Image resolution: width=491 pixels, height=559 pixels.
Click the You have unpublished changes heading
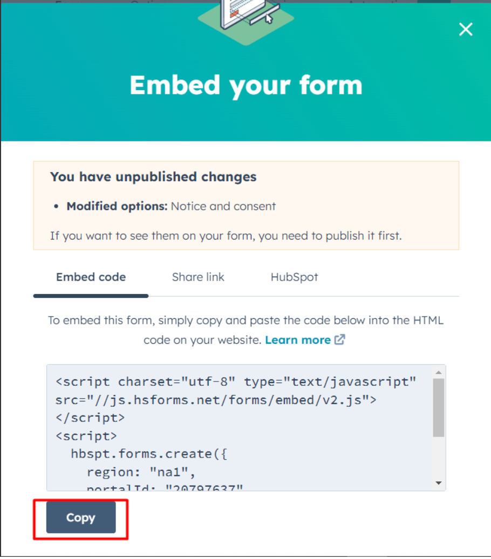click(153, 177)
